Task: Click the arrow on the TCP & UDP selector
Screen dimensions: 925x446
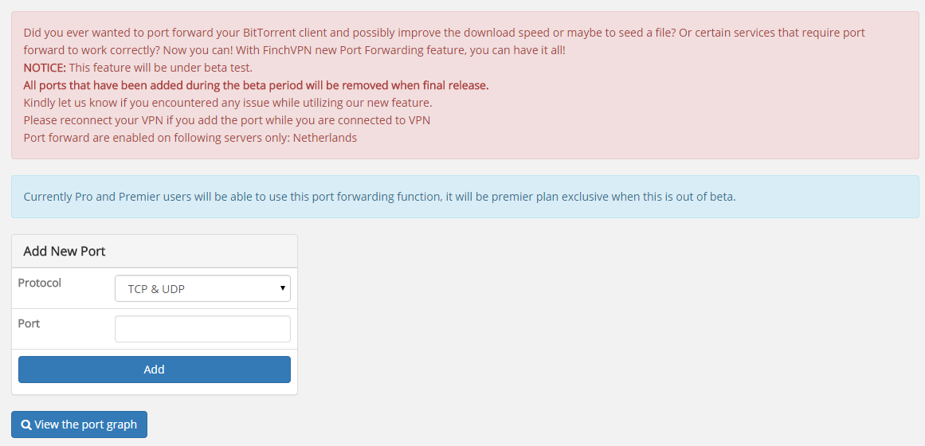Action: click(x=283, y=288)
